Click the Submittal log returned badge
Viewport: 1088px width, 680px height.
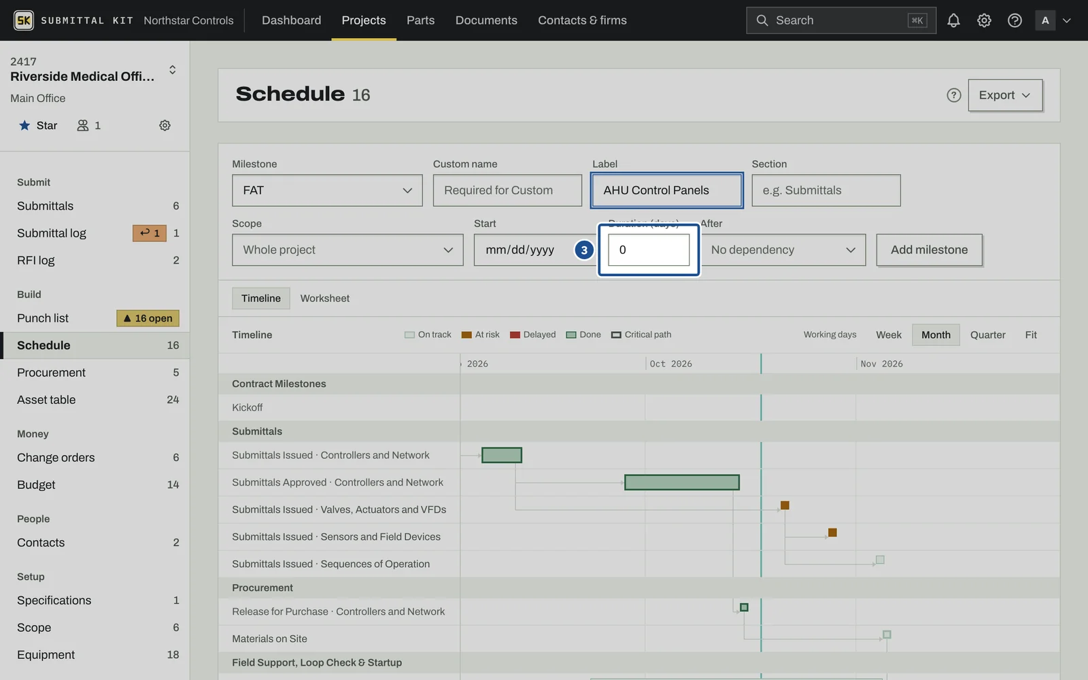[x=150, y=233]
